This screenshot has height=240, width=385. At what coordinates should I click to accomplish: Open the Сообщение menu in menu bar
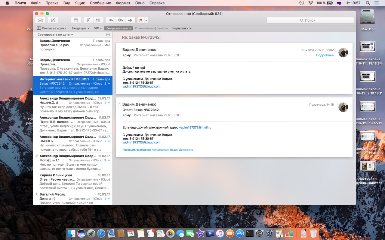(x=100, y=3)
